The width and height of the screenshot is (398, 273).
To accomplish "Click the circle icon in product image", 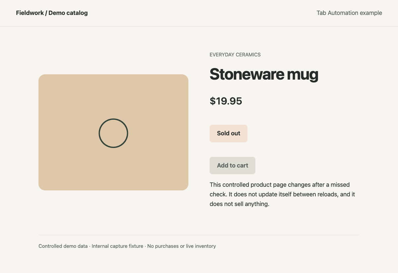I will coord(113,133).
